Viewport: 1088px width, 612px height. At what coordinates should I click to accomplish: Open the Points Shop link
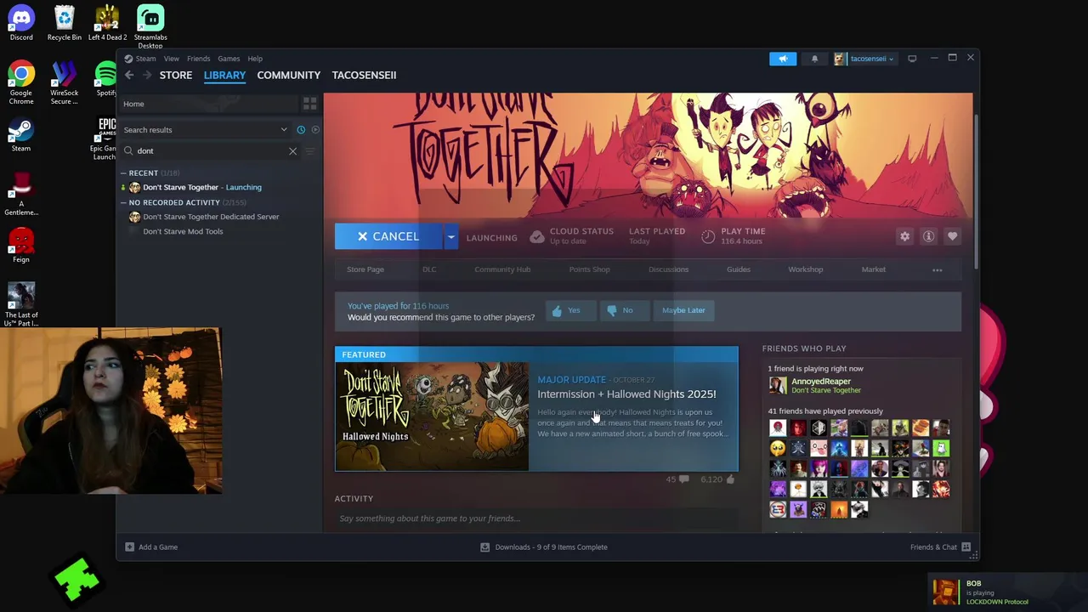pos(589,269)
